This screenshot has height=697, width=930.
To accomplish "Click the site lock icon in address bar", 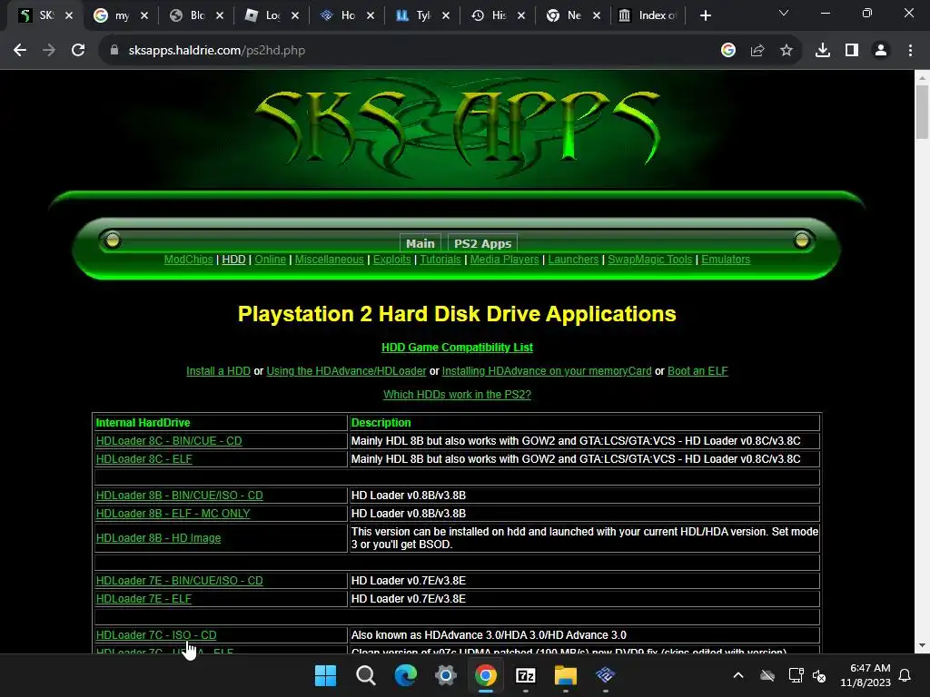I will [x=114, y=51].
